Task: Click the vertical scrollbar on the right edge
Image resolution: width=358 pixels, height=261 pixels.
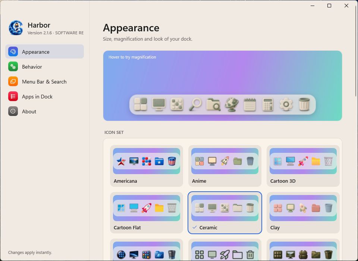Action: 356,51
